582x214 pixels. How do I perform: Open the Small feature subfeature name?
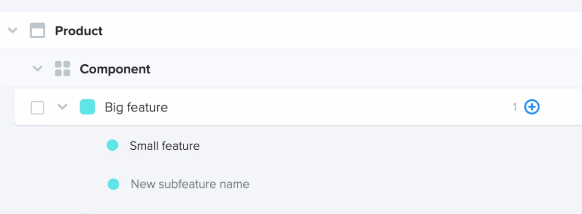[164, 146]
